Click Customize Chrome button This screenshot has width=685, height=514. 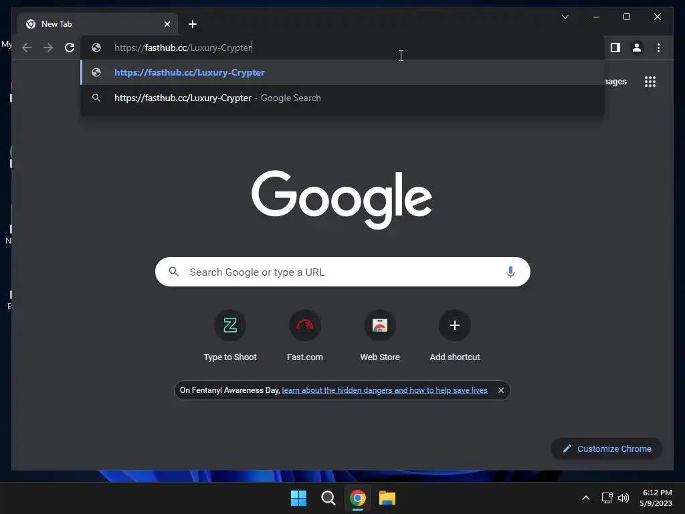tap(607, 449)
